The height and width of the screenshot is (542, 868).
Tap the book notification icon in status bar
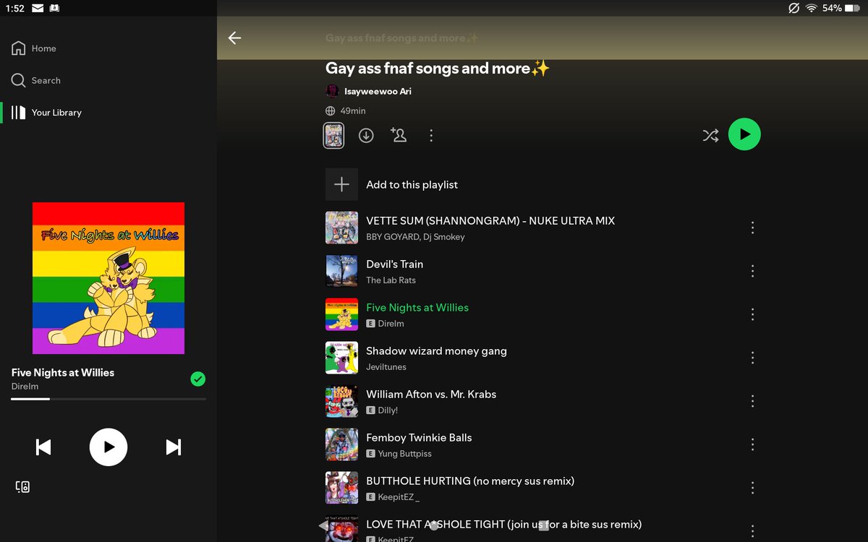click(55, 8)
